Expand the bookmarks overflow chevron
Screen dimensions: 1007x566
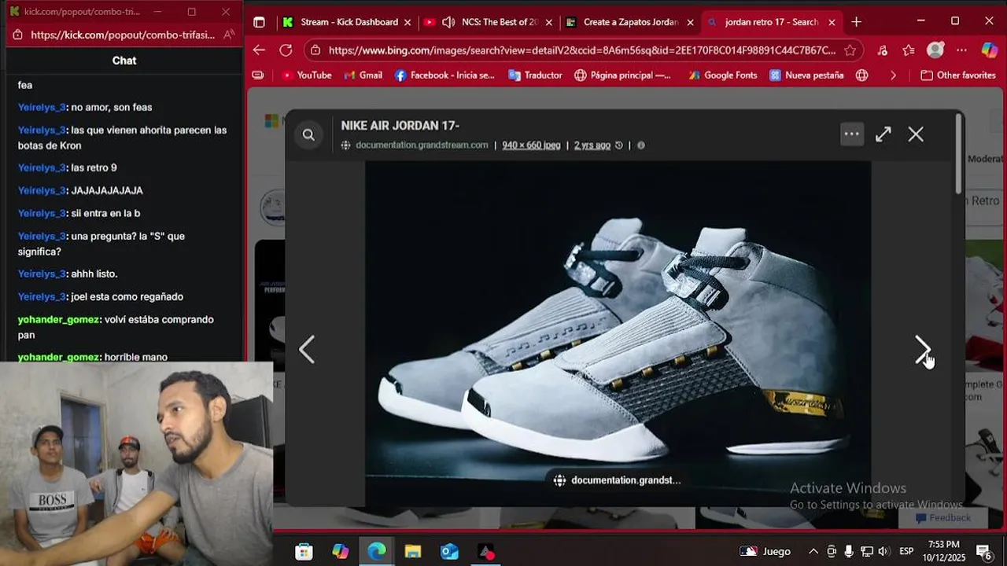pos(893,75)
